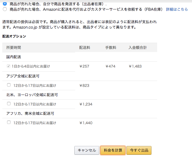Click the 今すぐ出品 button
192x161 pixels.
[139, 150]
